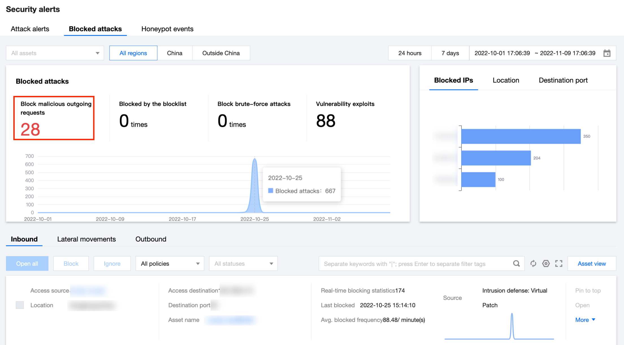Switch to the Outbound tab
The width and height of the screenshot is (624, 345).
(151, 239)
